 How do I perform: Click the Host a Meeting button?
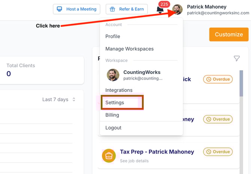pos(77,9)
